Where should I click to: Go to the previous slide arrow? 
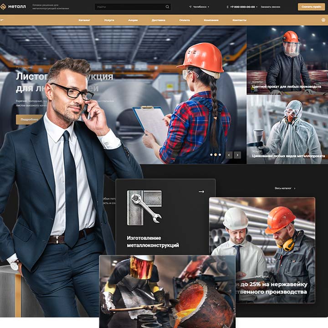click(230, 155)
